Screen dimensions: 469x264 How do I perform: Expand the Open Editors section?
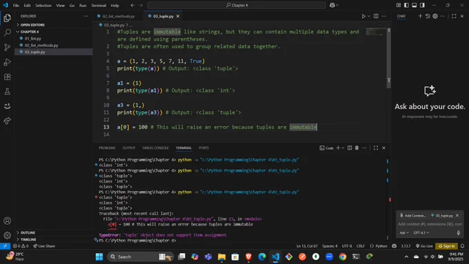pyautogui.click(x=32, y=25)
